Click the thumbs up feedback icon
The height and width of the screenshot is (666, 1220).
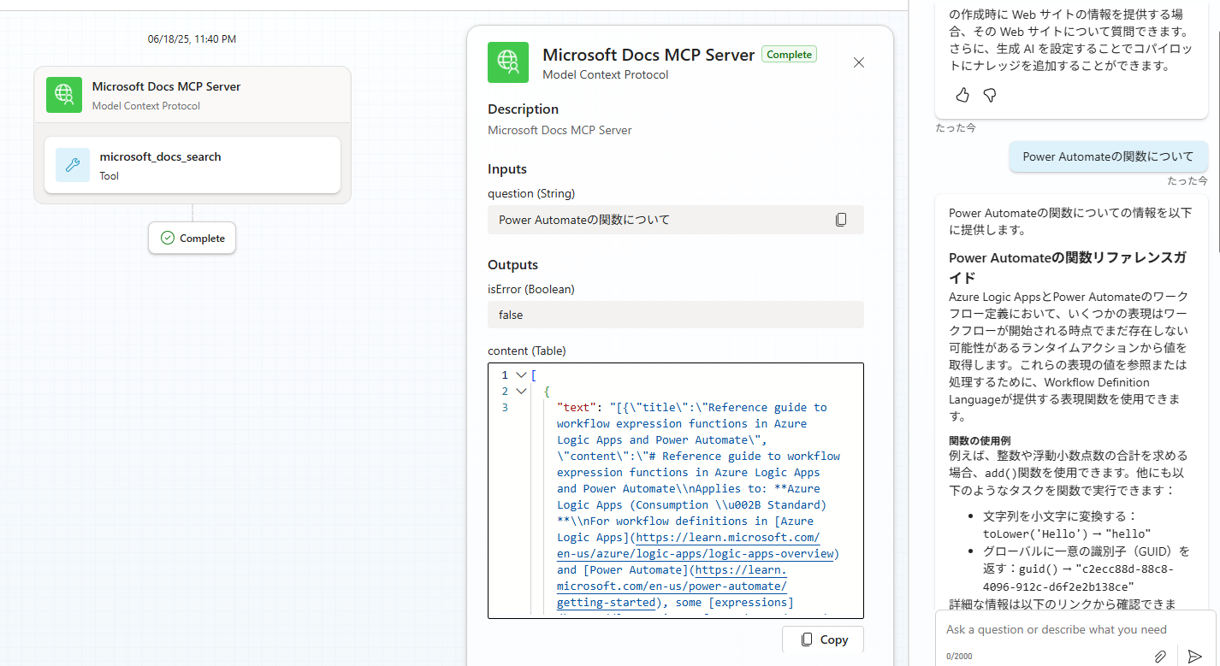tap(962, 95)
